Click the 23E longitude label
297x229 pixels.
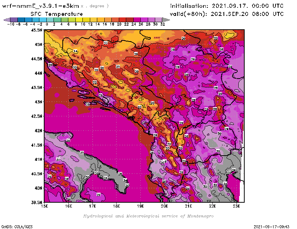click(236, 206)
